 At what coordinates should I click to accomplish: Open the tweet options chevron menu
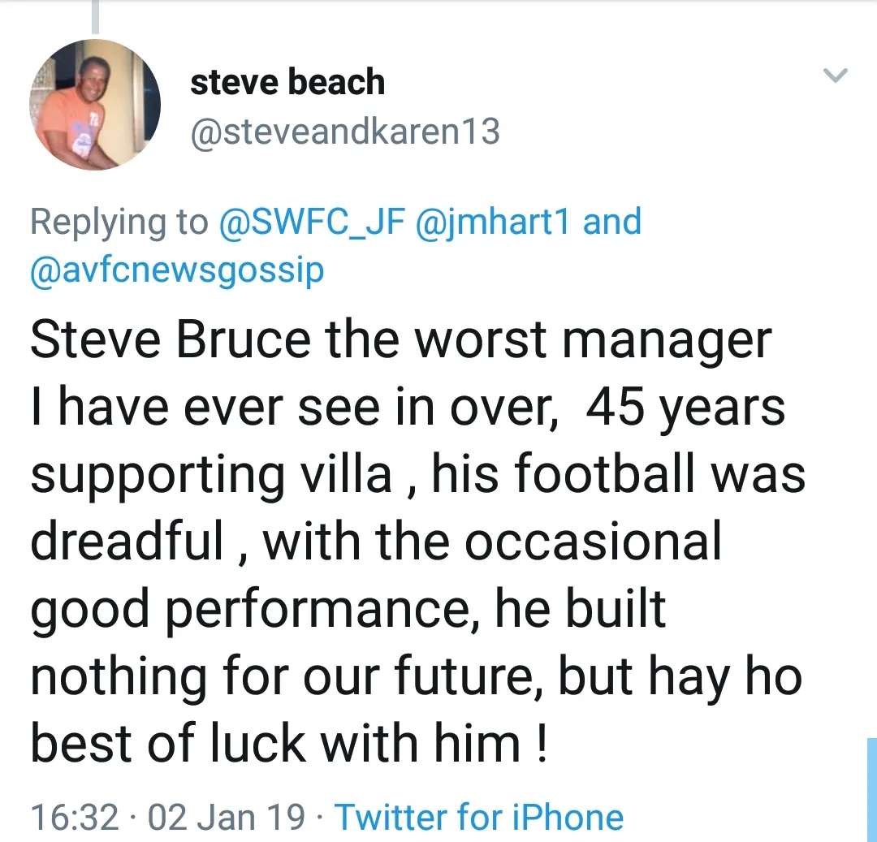(x=835, y=76)
